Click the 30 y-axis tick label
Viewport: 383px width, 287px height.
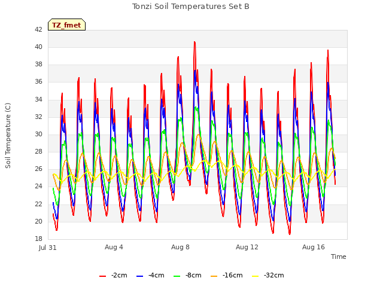[38, 134]
